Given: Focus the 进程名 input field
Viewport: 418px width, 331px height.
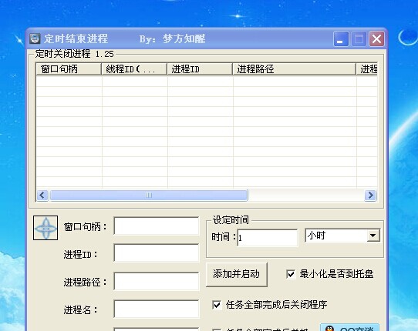Looking at the screenshot, I should 157,309.
